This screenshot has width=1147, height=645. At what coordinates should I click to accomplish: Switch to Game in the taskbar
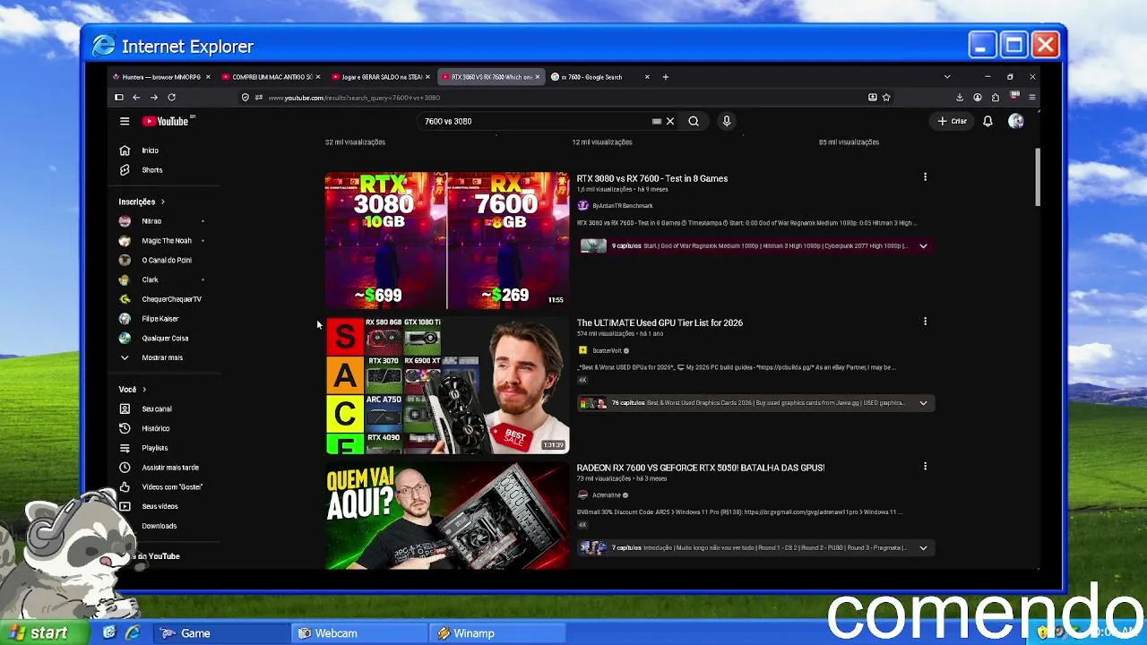[x=222, y=633]
